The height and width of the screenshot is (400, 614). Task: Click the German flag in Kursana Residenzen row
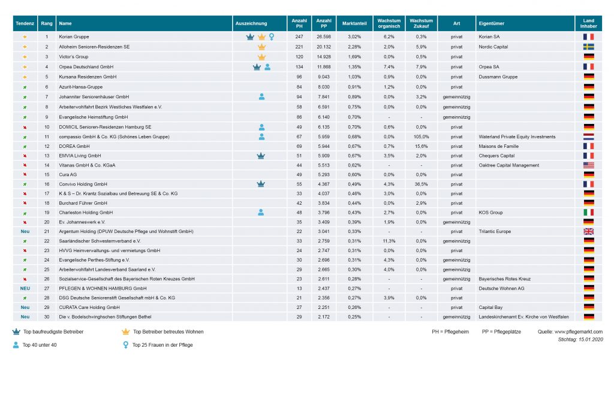pos(588,77)
